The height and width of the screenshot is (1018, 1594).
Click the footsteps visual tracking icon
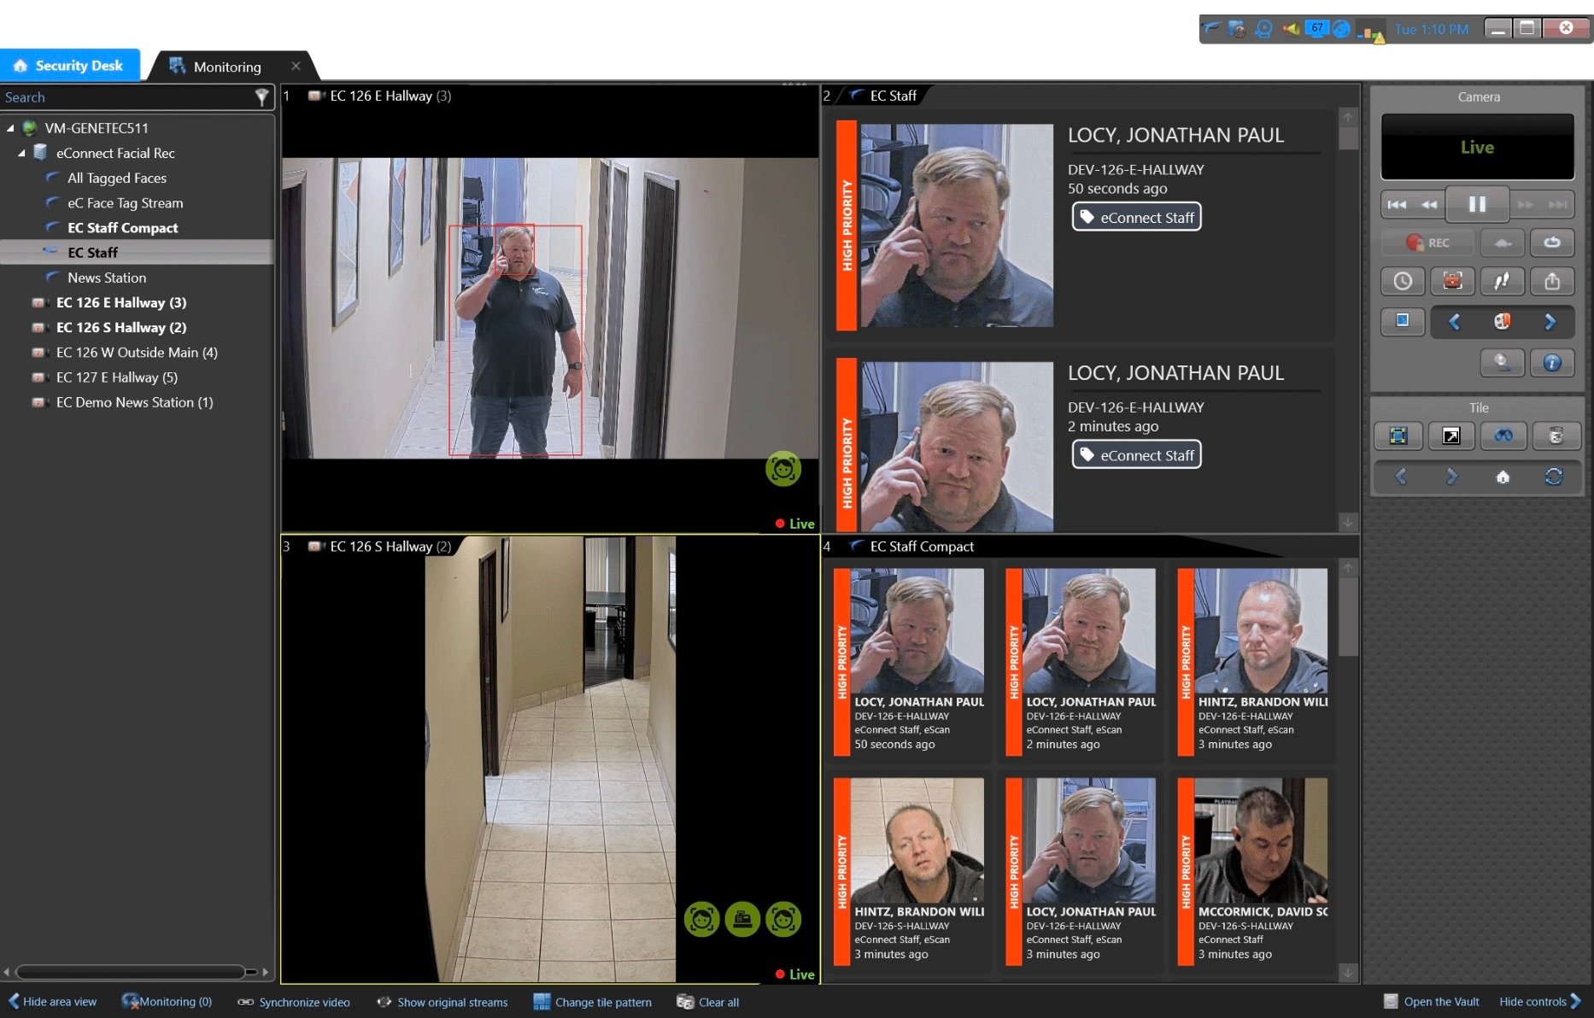pos(1502,281)
